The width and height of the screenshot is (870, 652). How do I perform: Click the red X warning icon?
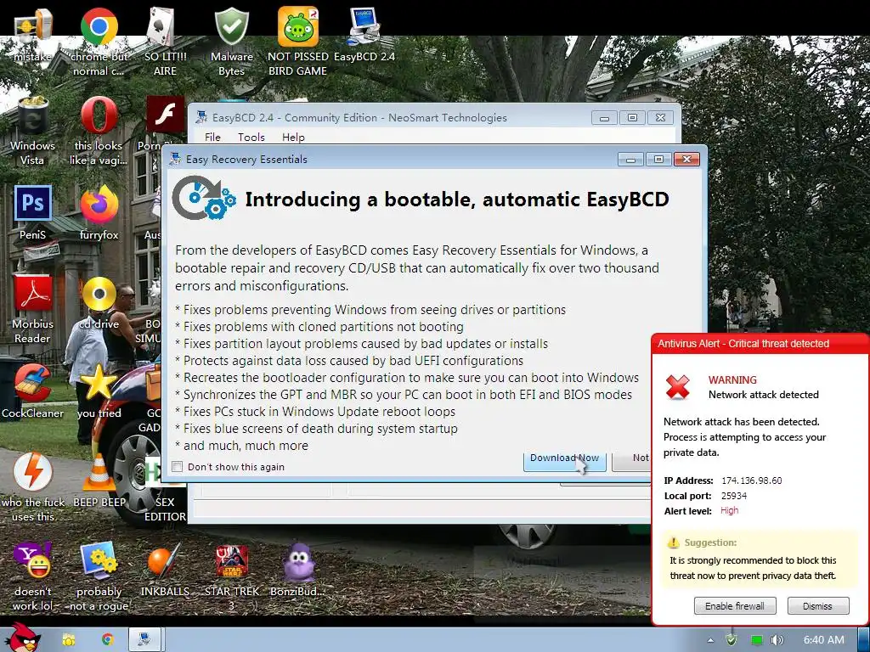677,386
